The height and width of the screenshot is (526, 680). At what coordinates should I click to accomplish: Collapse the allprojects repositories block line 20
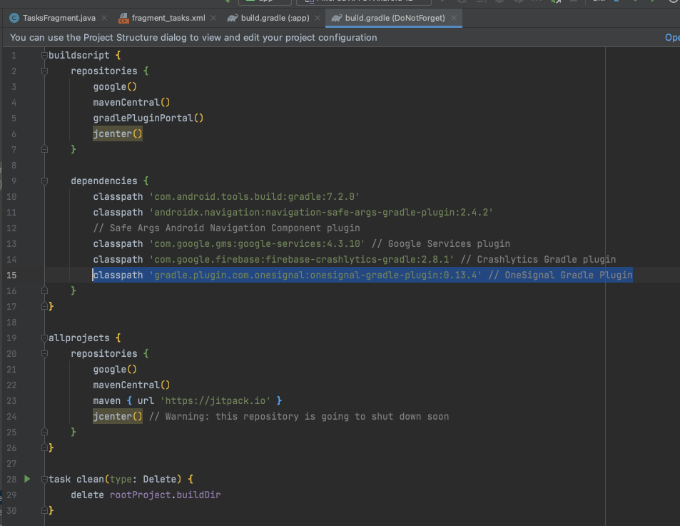[x=44, y=353]
